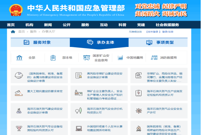Open the 海洋石油天然气企业安全生产许可 card
Image resolution: width=201 pixels, height=135 pixels.
[159, 111]
